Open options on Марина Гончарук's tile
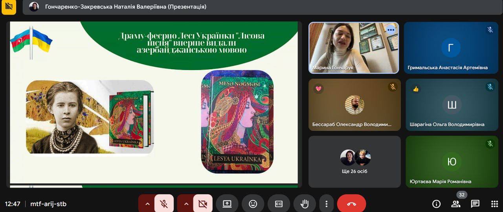The width and height of the screenshot is (503, 212). pyautogui.click(x=390, y=30)
